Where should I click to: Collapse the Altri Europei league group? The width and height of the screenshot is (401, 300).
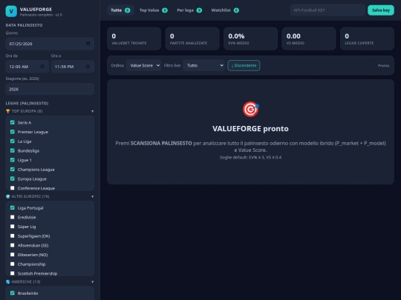[x=93, y=196]
